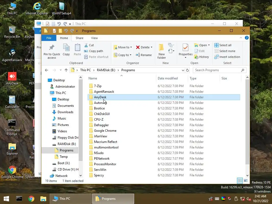The height and width of the screenshot is (204, 272).
Task: Pin the selected folder to Quick access
Action: point(52,51)
